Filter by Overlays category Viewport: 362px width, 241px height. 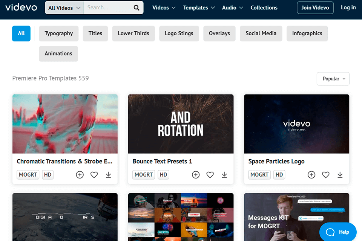(219, 34)
